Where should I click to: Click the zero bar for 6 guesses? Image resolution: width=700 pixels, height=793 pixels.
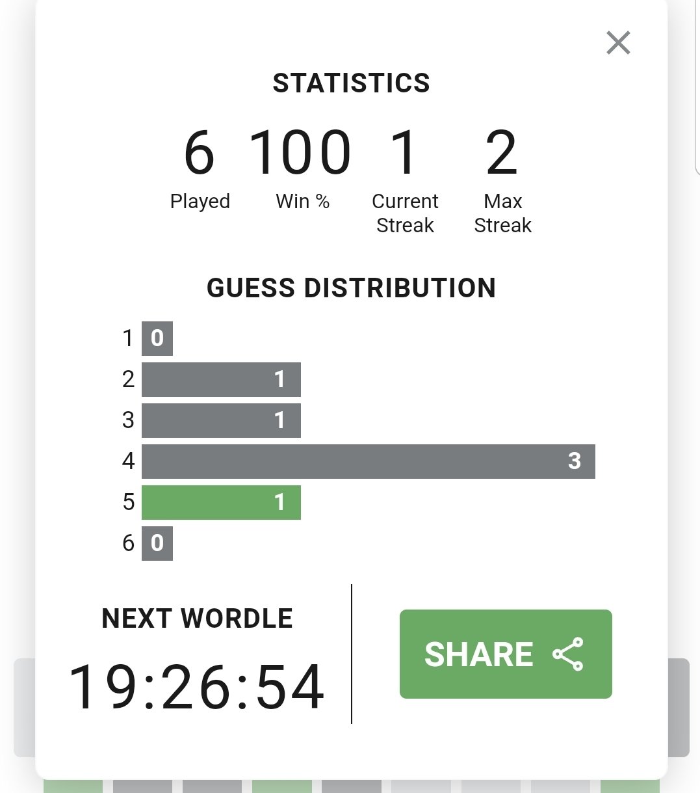click(x=157, y=543)
